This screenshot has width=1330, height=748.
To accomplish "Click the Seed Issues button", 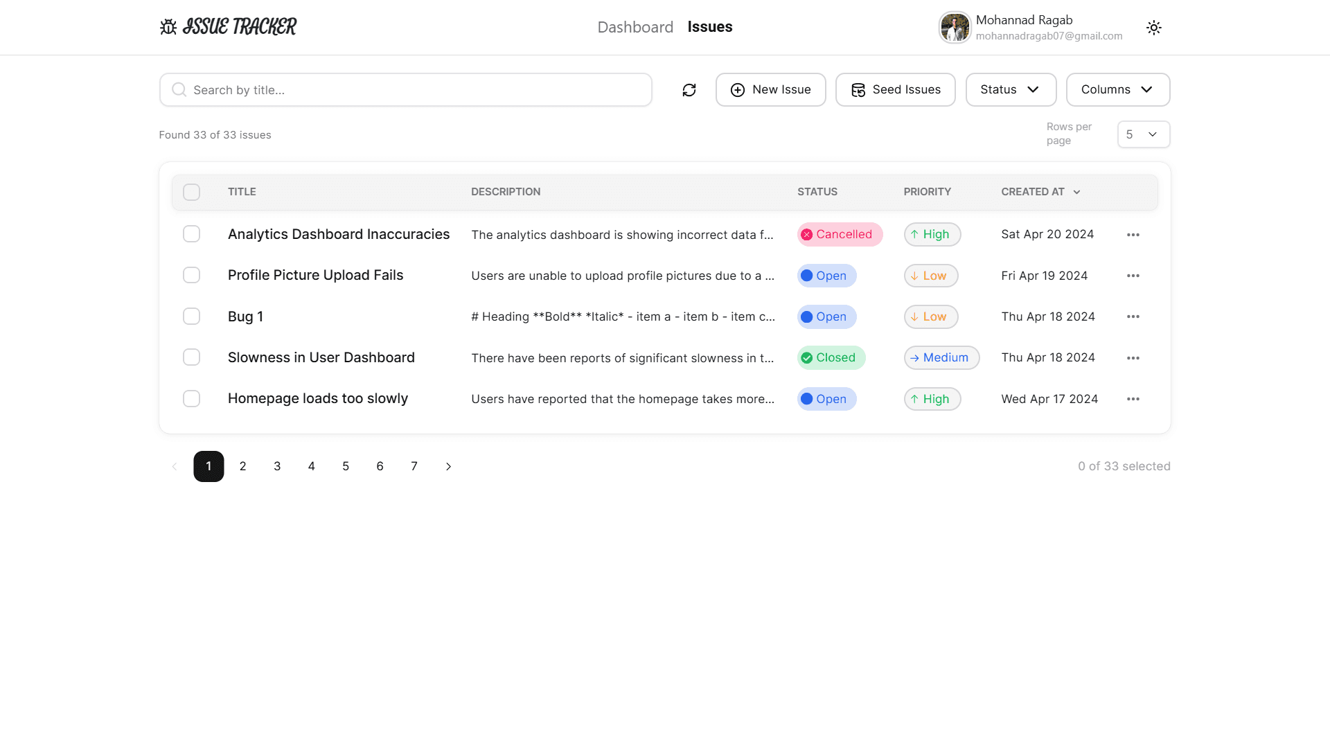I will [895, 90].
